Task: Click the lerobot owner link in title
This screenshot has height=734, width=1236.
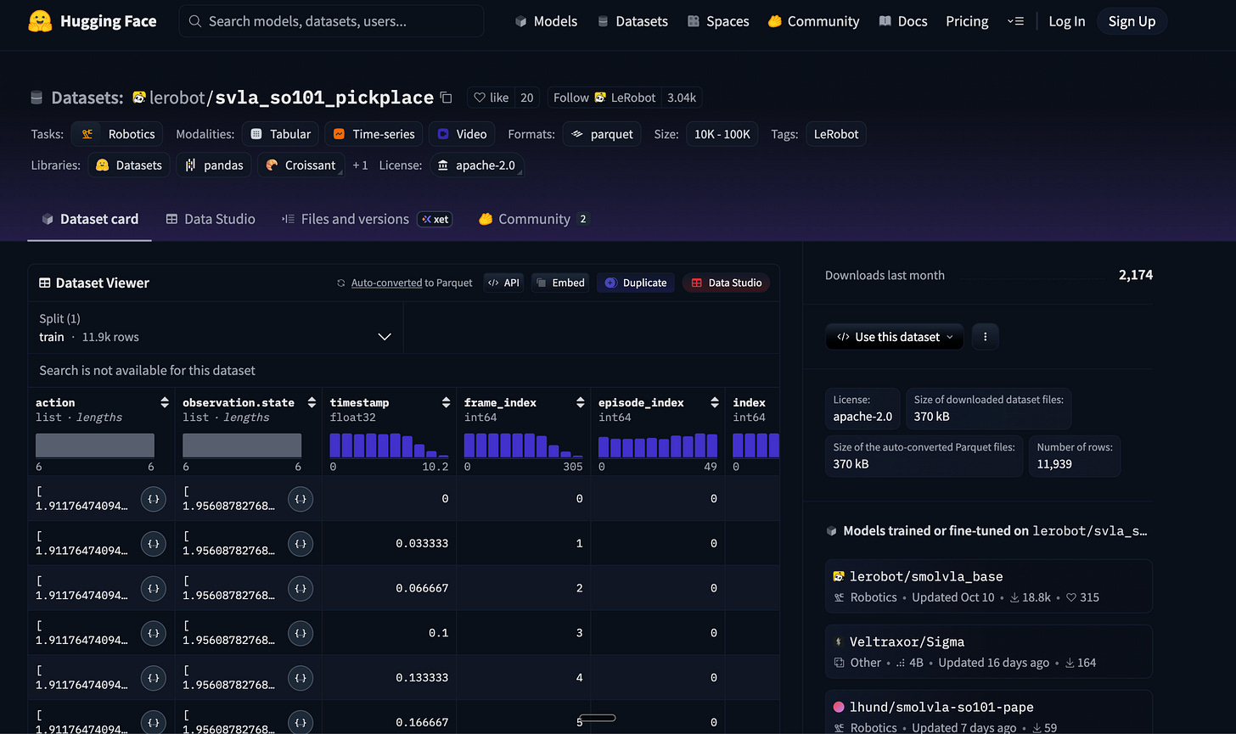Action: (x=177, y=98)
